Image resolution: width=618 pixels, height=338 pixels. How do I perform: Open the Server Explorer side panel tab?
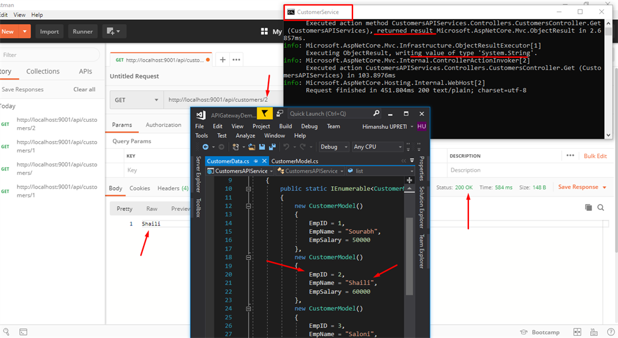pyautogui.click(x=198, y=174)
